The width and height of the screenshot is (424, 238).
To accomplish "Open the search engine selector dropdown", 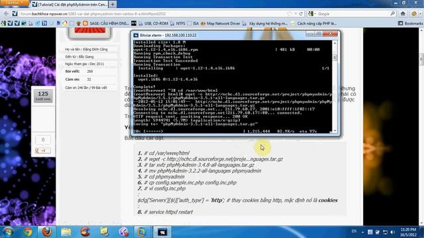I will pos(311,14).
